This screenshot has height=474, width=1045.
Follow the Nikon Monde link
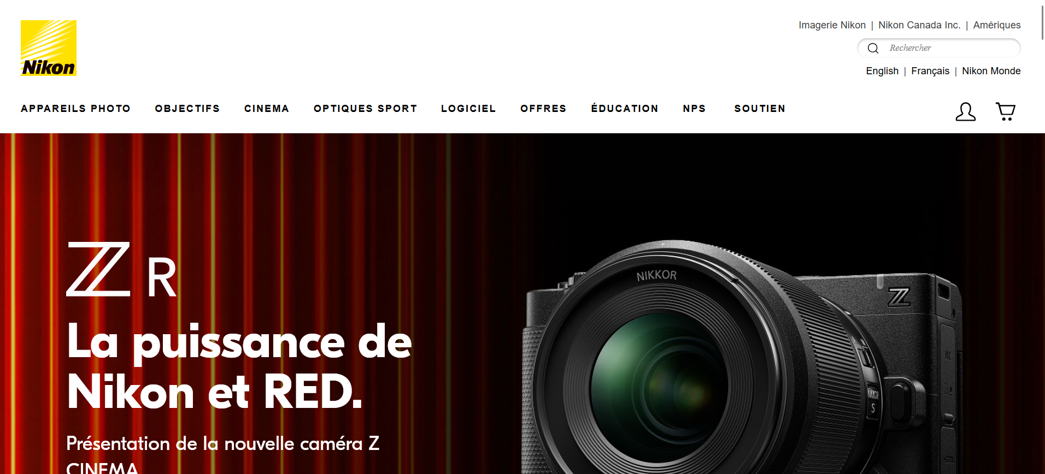click(x=991, y=71)
